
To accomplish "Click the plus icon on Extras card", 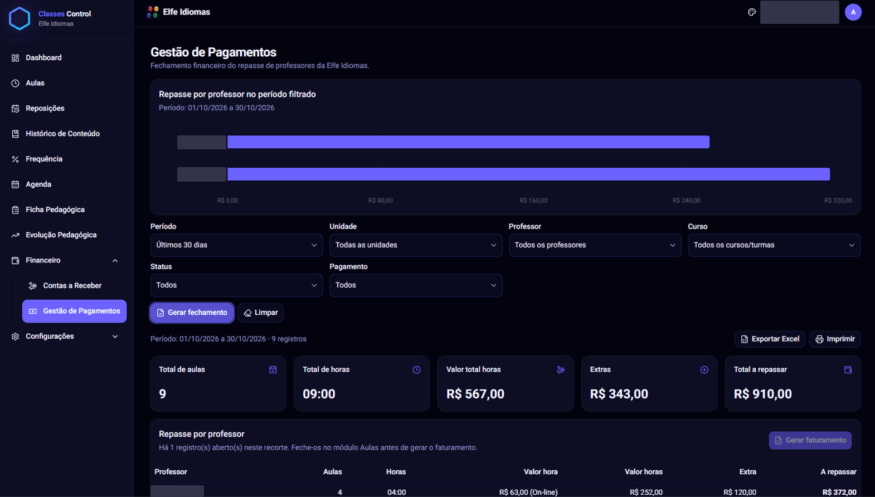I will click(x=704, y=370).
